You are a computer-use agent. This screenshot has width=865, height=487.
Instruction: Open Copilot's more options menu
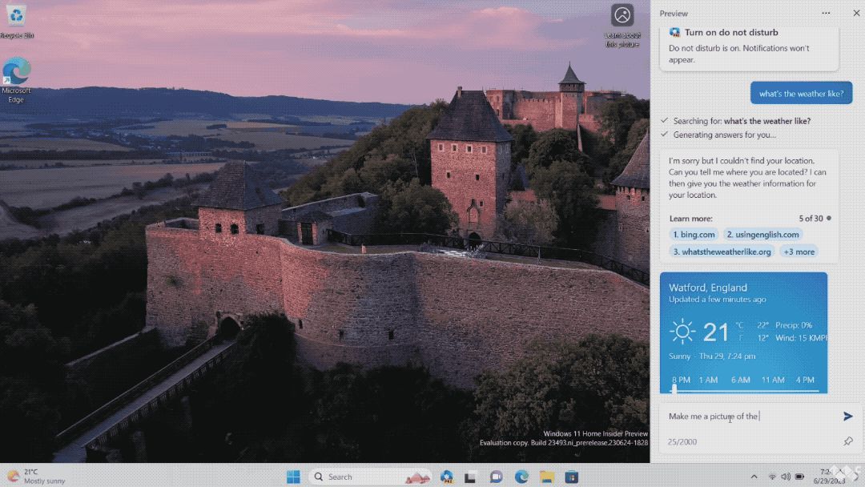827,14
